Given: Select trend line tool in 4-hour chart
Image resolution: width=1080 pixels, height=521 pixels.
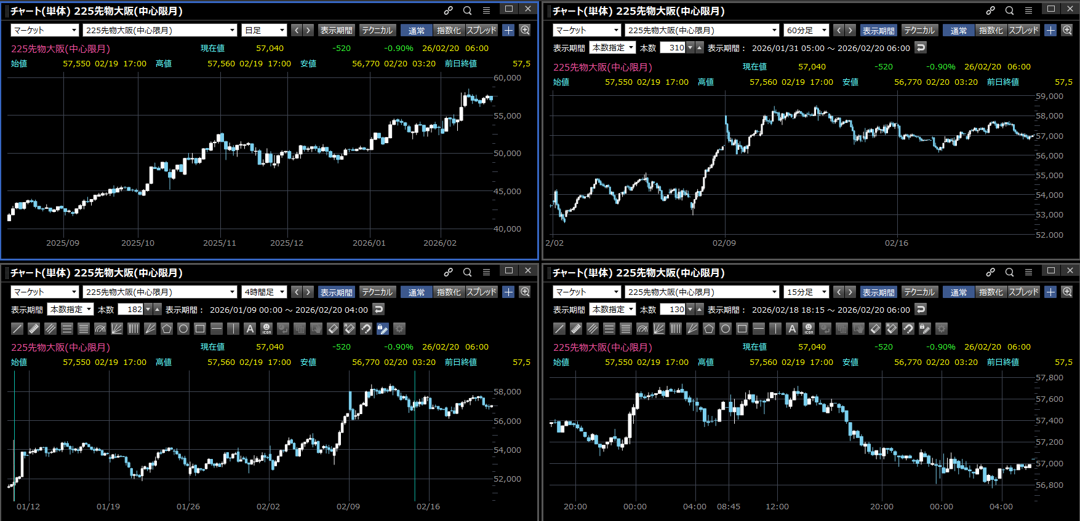Looking at the screenshot, I should pyautogui.click(x=17, y=329).
